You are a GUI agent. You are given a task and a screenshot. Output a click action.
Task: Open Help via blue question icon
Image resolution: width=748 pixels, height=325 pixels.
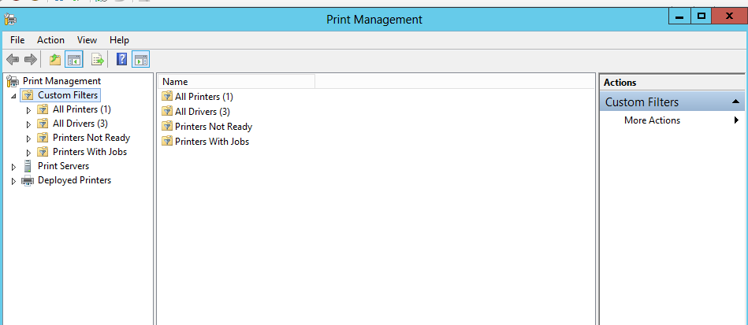(121, 60)
